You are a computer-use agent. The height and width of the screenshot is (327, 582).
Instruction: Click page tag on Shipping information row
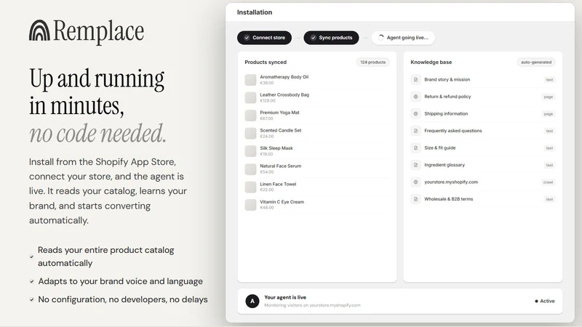(549, 114)
